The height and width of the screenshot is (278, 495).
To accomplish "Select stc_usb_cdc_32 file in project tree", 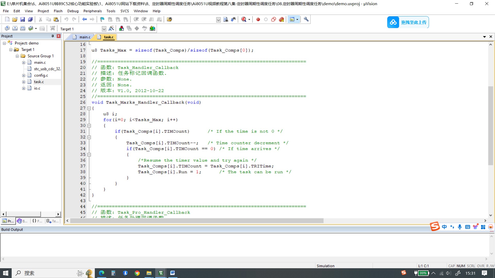I will 47,69.
